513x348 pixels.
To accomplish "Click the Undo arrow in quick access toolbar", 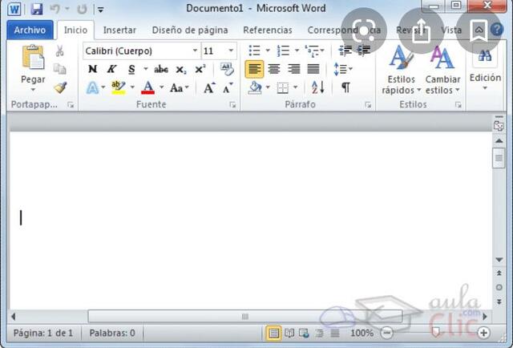I will (x=55, y=9).
